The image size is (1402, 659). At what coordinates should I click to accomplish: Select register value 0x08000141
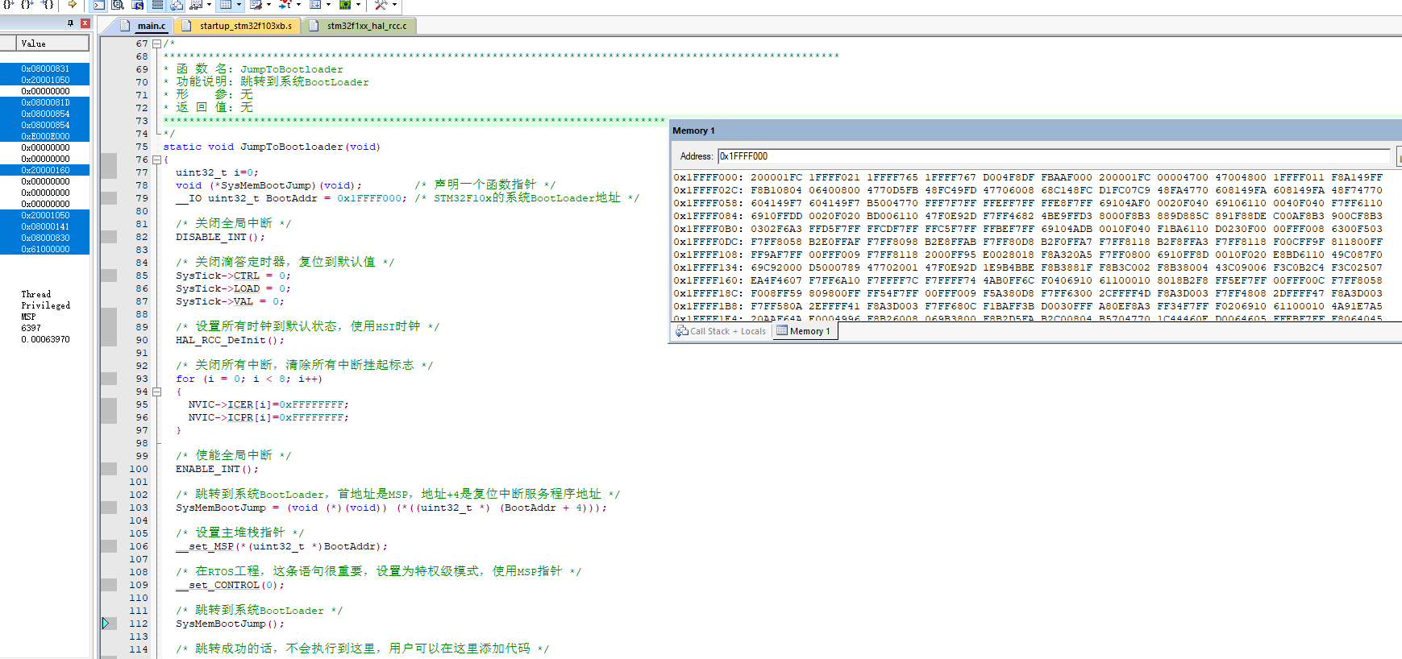tap(45, 226)
